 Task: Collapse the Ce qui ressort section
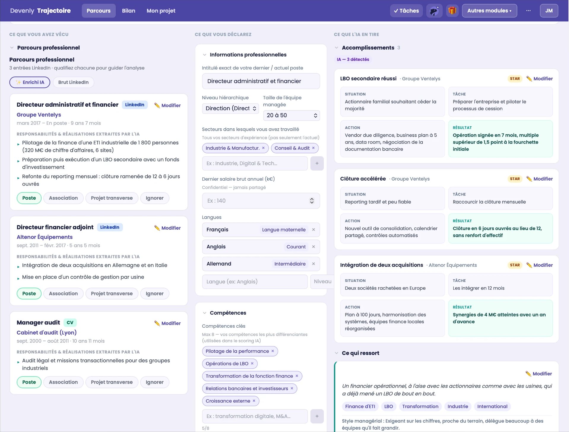point(337,353)
